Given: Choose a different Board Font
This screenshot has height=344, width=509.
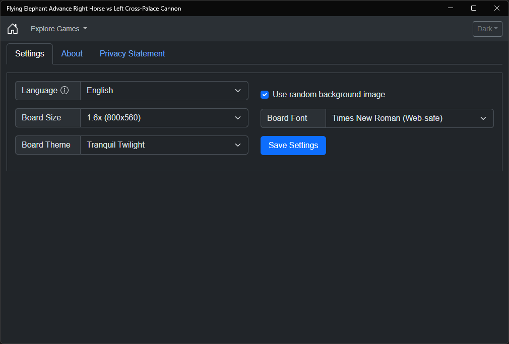Looking at the screenshot, I should pos(409,118).
